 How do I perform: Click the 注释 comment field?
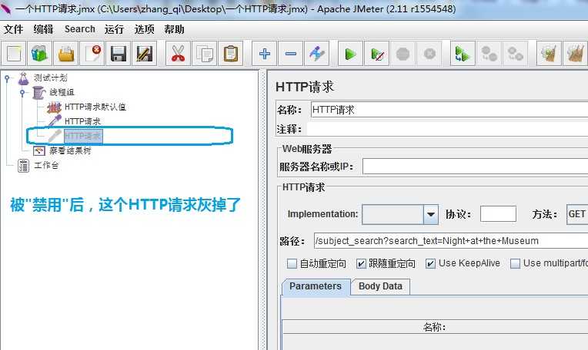(x=447, y=130)
